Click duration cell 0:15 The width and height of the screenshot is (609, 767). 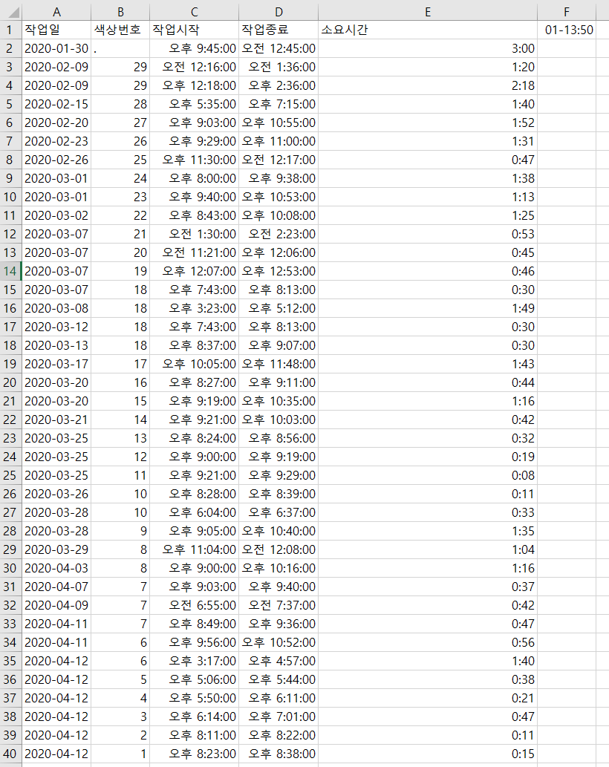[428, 754]
